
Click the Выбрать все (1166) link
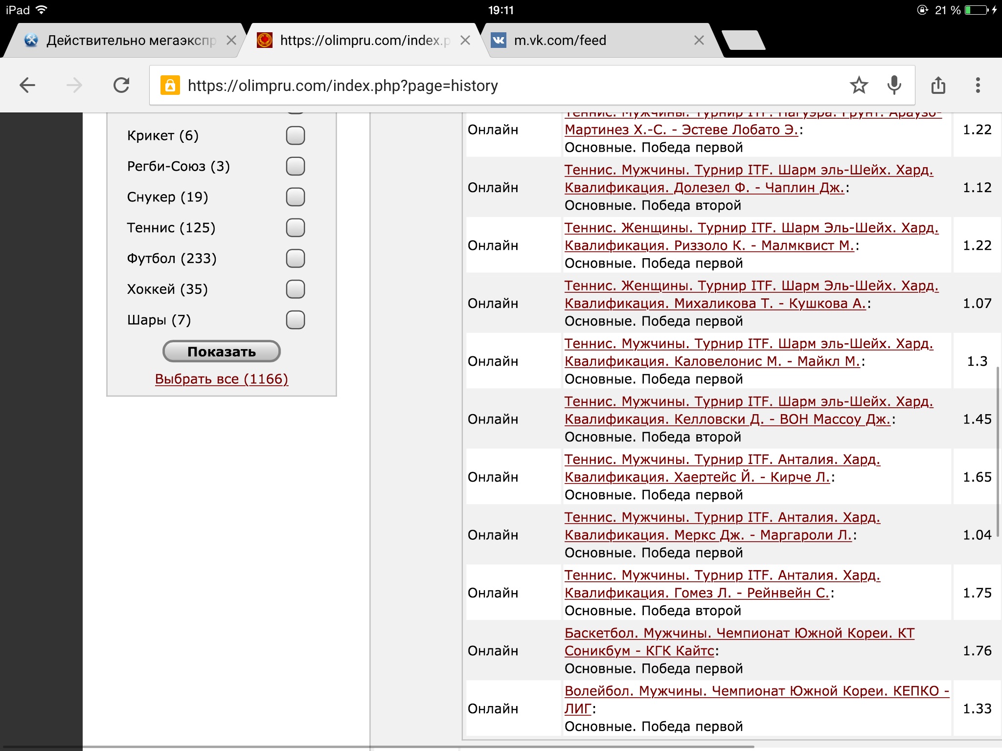point(221,379)
